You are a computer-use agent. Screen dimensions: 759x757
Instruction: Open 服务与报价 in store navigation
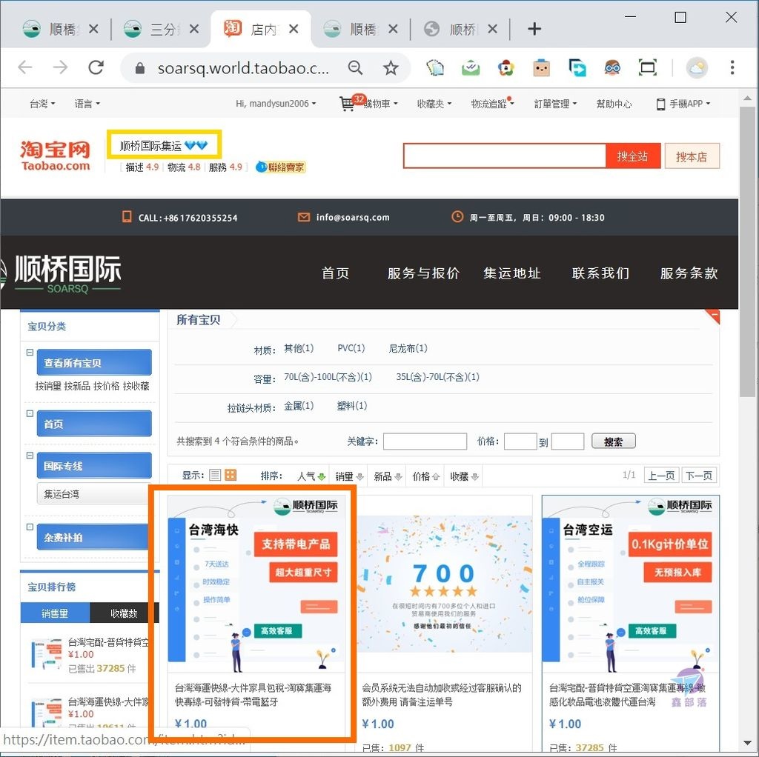(x=423, y=273)
